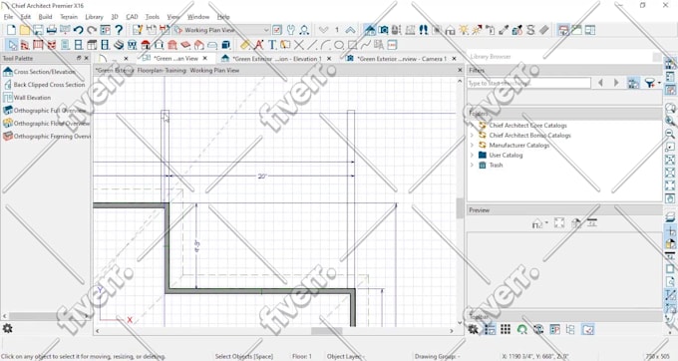The image size is (678, 361).
Task: Select Orthographic Framing Overview
Action: pos(46,137)
